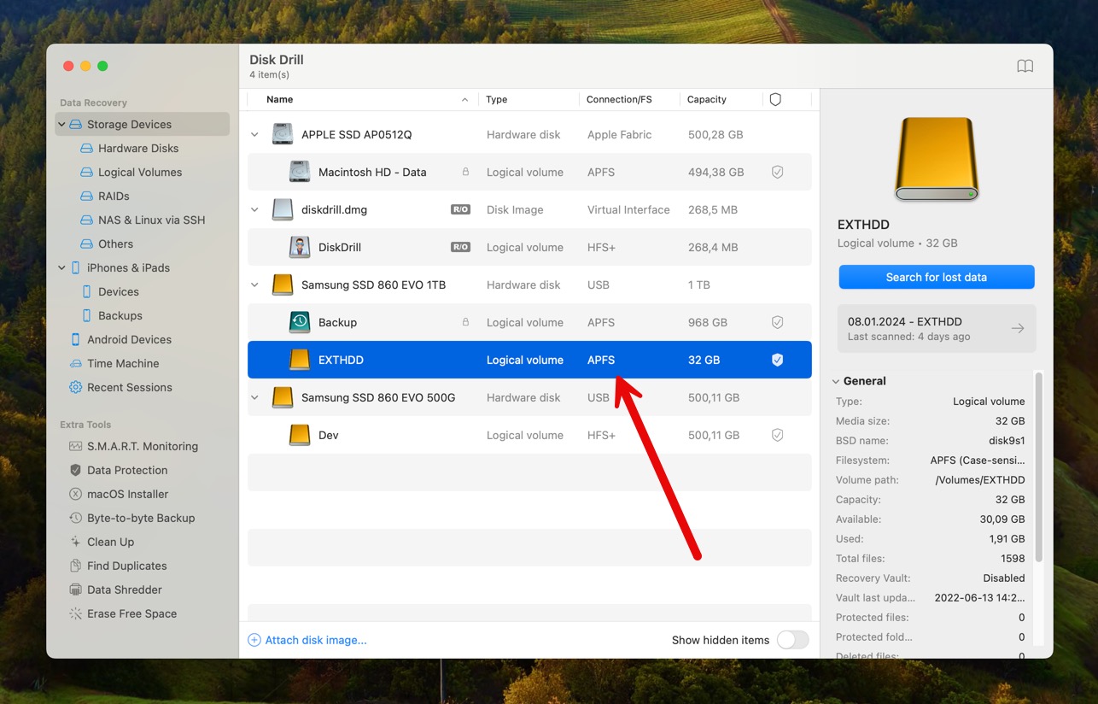The image size is (1098, 704).
Task: Click the APPLE SSD AP0512Q disk icon
Action: pyautogui.click(x=283, y=135)
